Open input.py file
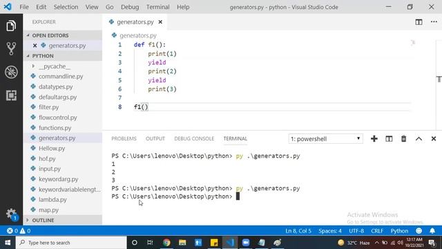Screen dimensions: 442x249 [63, 169]
